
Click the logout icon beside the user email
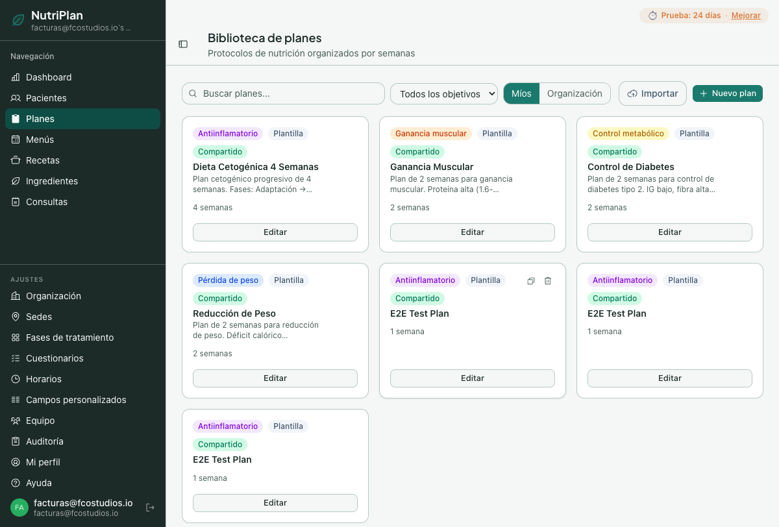(150, 508)
